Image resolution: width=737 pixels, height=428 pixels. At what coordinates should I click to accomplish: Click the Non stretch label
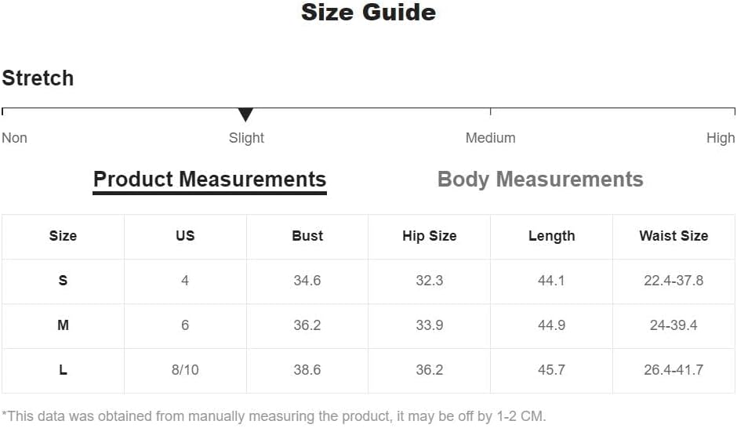coord(15,138)
